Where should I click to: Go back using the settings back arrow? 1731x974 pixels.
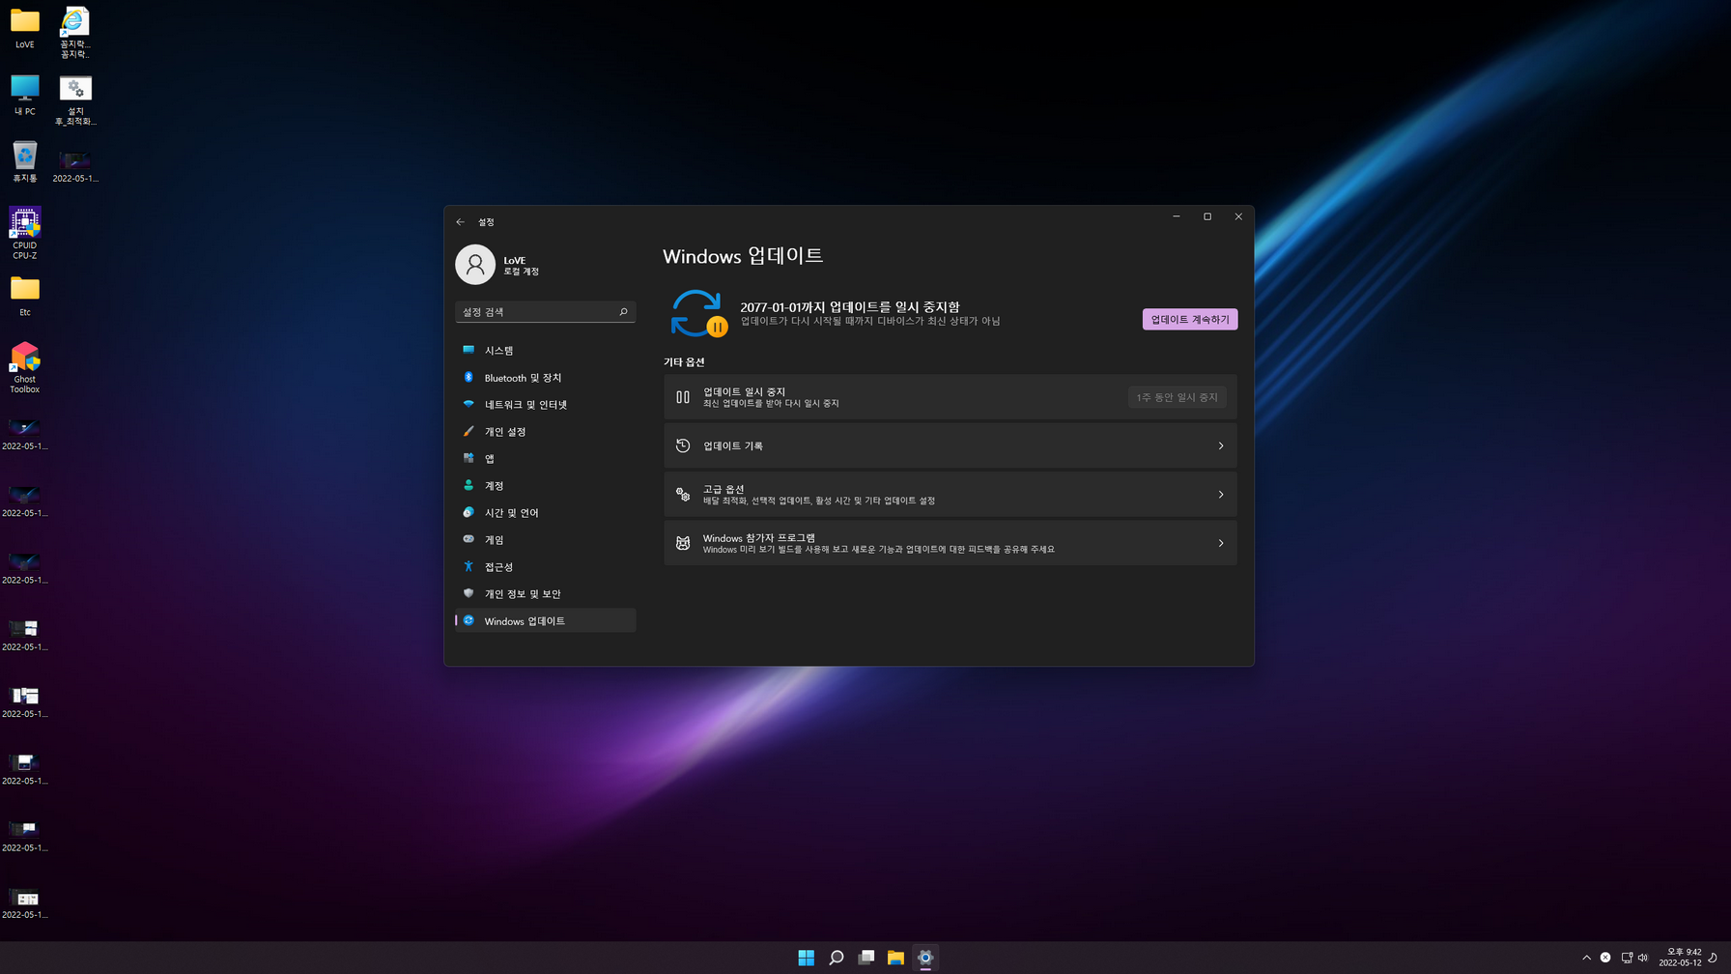tap(461, 222)
